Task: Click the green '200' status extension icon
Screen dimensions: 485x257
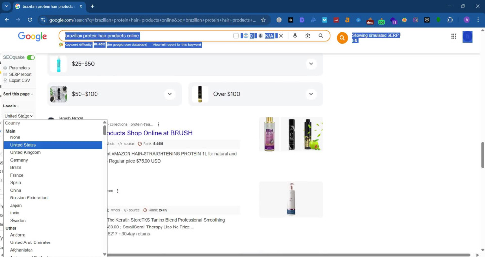Action: point(381,21)
